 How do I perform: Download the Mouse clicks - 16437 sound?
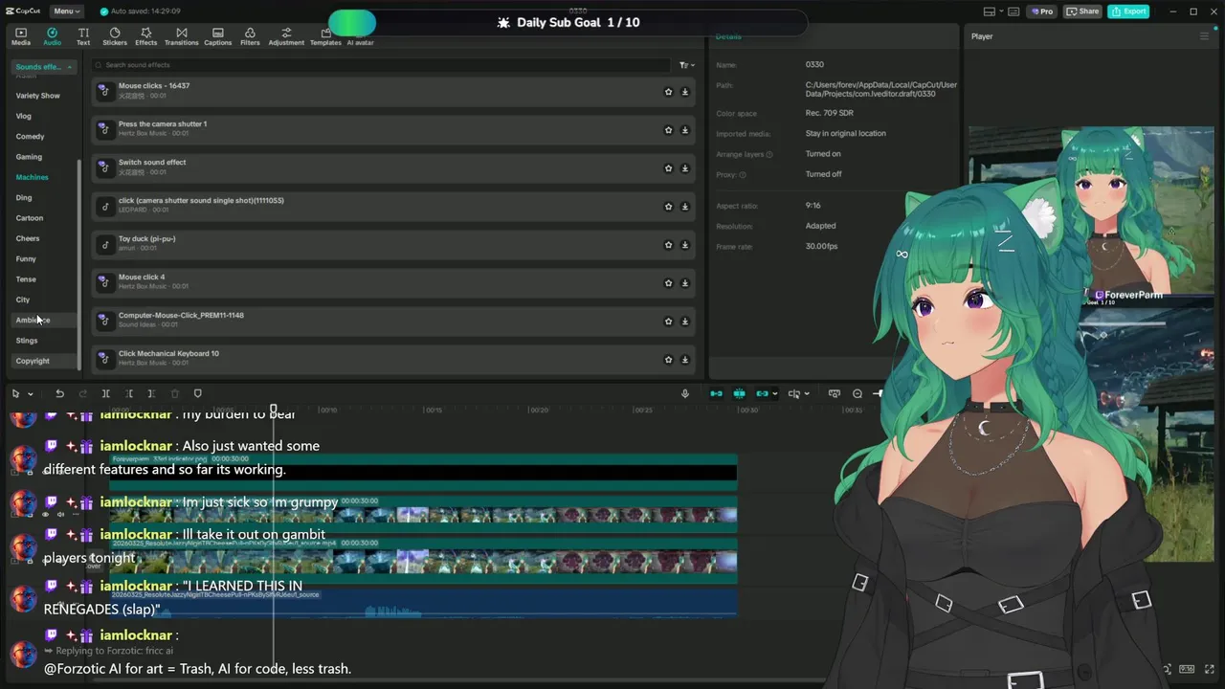(x=685, y=92)
